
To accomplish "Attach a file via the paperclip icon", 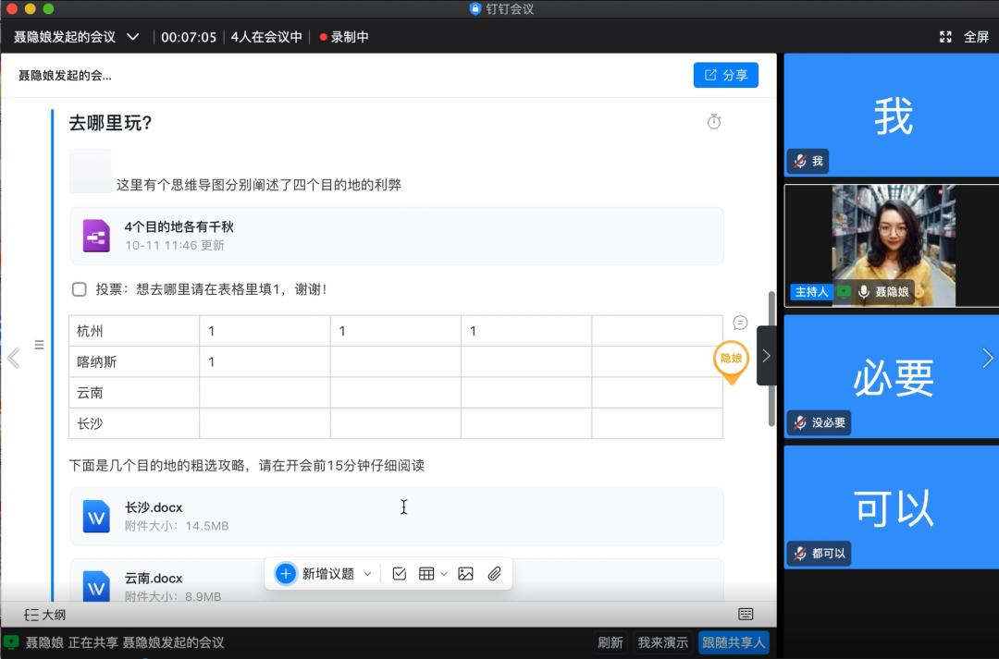I will pos(493,573).
